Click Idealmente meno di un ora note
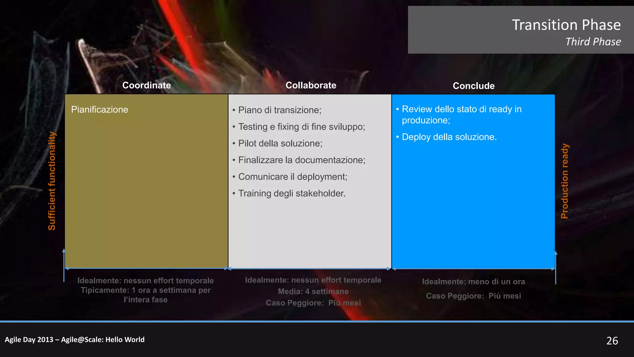Screen dimensions: 634x357 point(473,282)
